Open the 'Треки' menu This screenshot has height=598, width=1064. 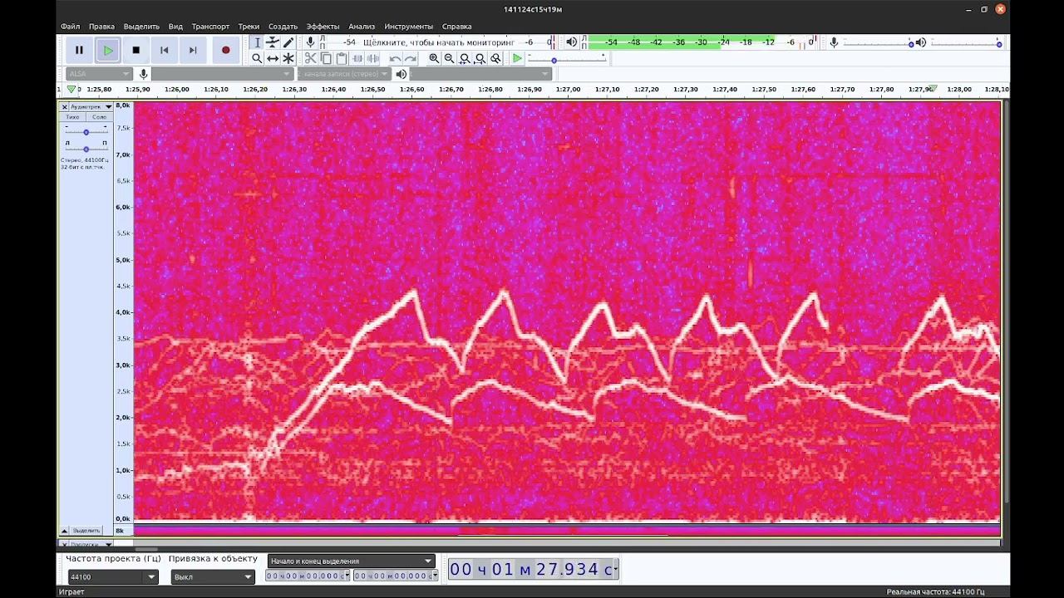pos(249,27)
